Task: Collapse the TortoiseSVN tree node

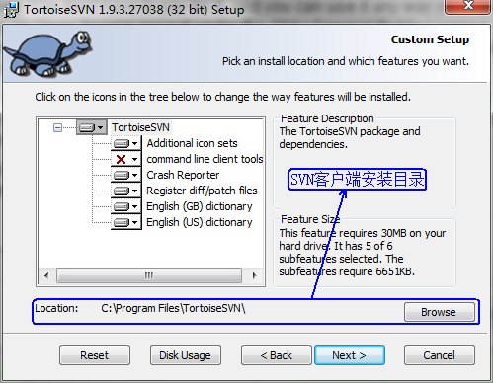Action: (57, 127)
